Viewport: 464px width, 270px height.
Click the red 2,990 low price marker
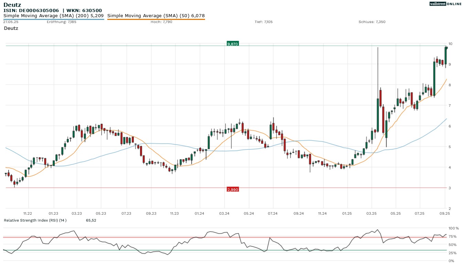[x=233, y=190]
